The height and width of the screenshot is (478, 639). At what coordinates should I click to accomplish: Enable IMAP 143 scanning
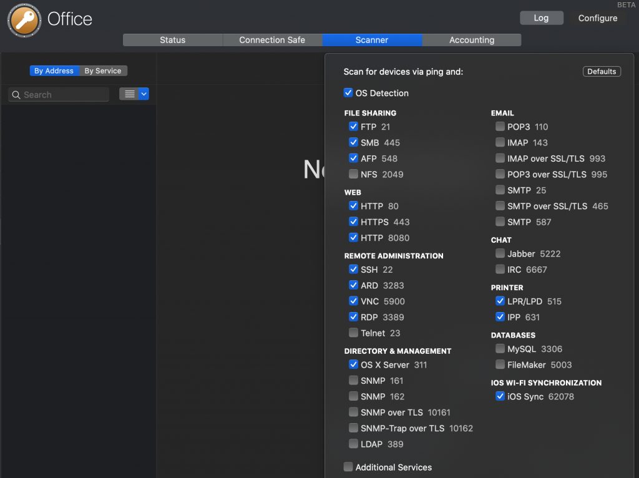click(x=500, y=143)
